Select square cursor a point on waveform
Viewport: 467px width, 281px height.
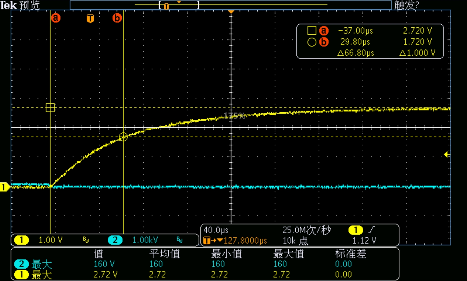[x=50, y=108]
